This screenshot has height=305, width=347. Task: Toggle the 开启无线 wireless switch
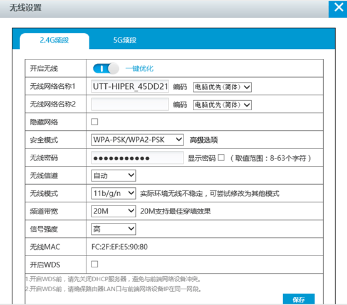coord(106,68)
